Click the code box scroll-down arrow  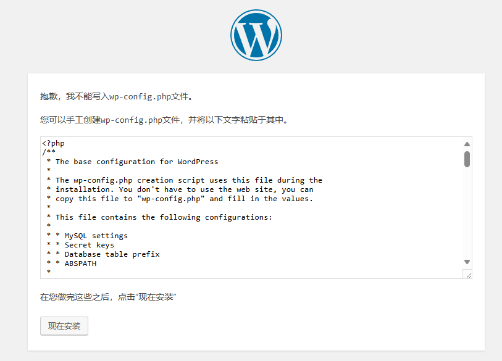467,262
